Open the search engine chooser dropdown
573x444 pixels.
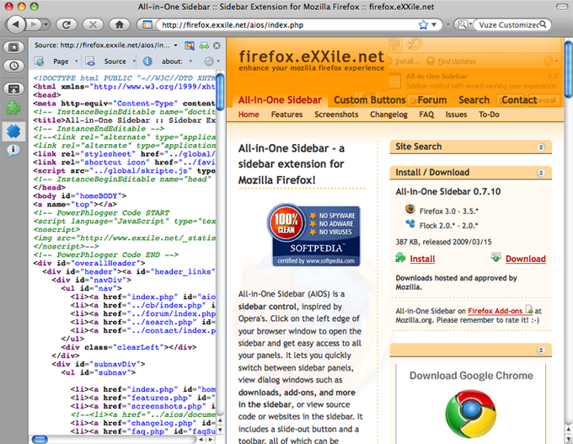[464, 24]
